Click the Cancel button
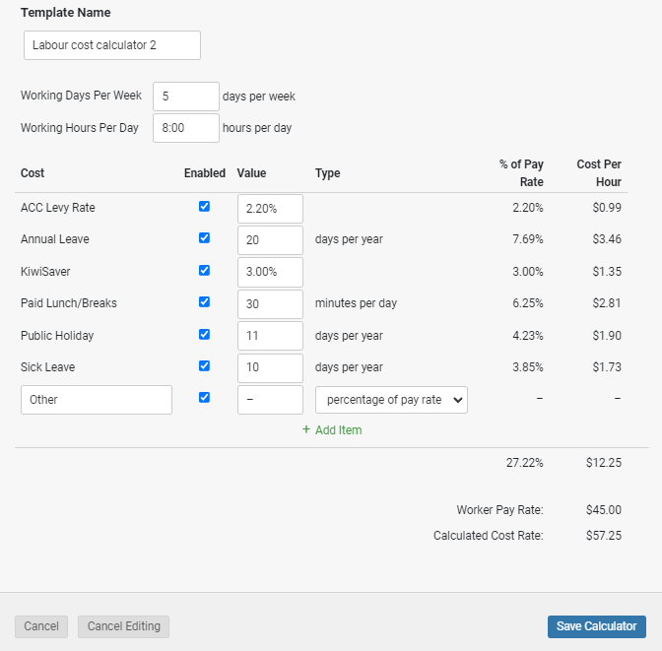Viewport: 662px width, 651px height. coord(41,626)
